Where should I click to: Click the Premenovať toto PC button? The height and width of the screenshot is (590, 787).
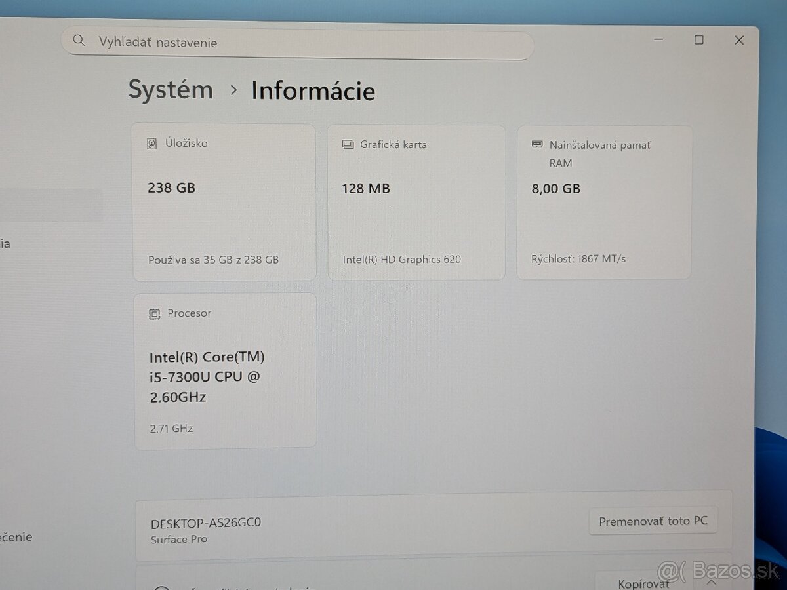pyautogui.click(x=653, y=520)
